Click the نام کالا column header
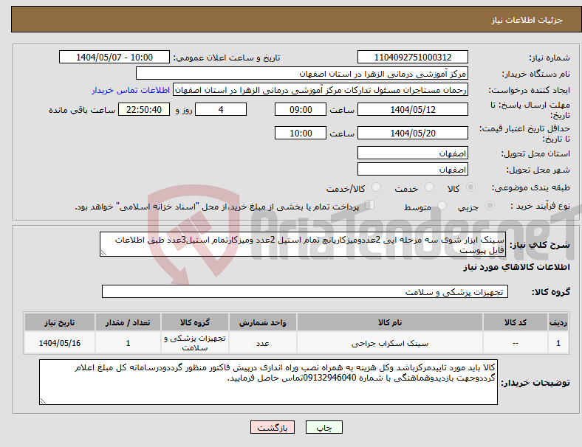The height and width of the screenshot is (447, 582). coord(390,322)
